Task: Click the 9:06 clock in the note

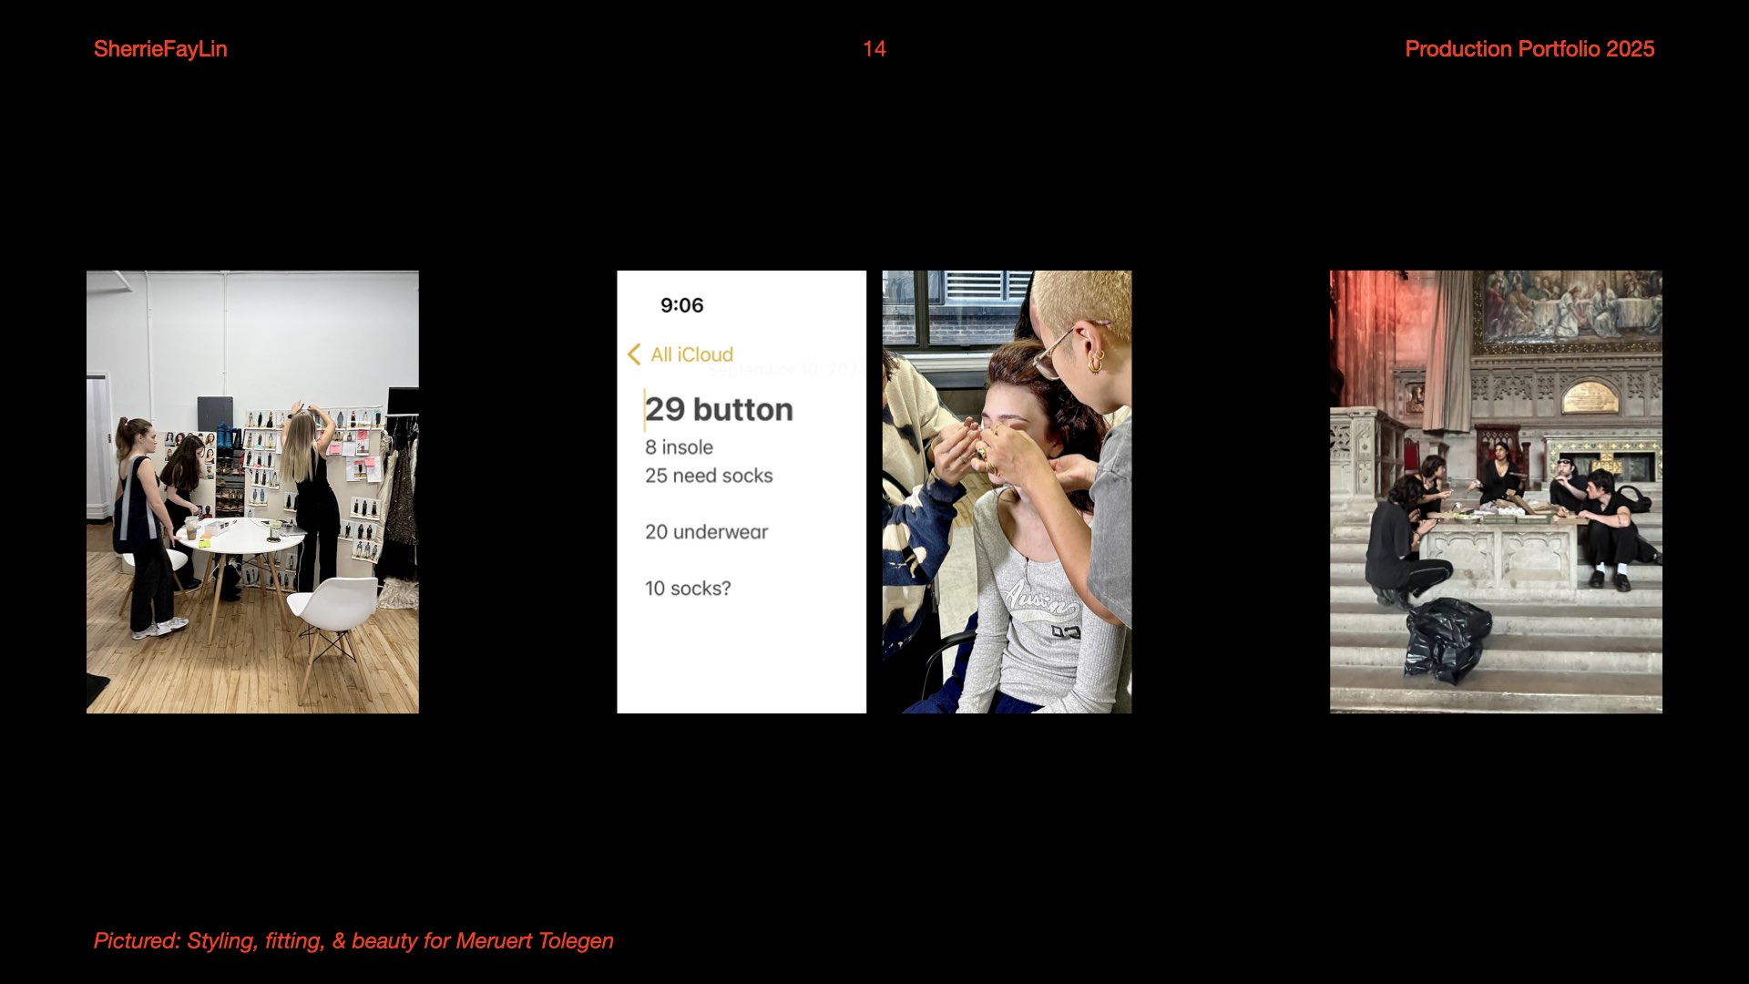Action: (681, 305)
